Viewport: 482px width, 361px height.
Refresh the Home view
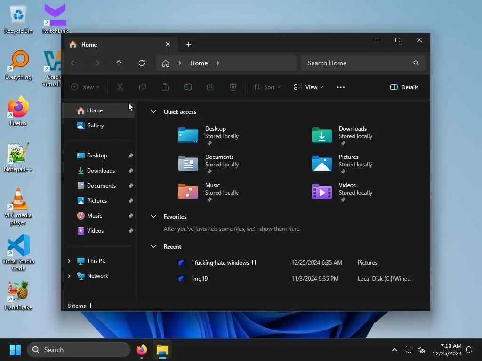pyautogui.click(x=142, y=63)
